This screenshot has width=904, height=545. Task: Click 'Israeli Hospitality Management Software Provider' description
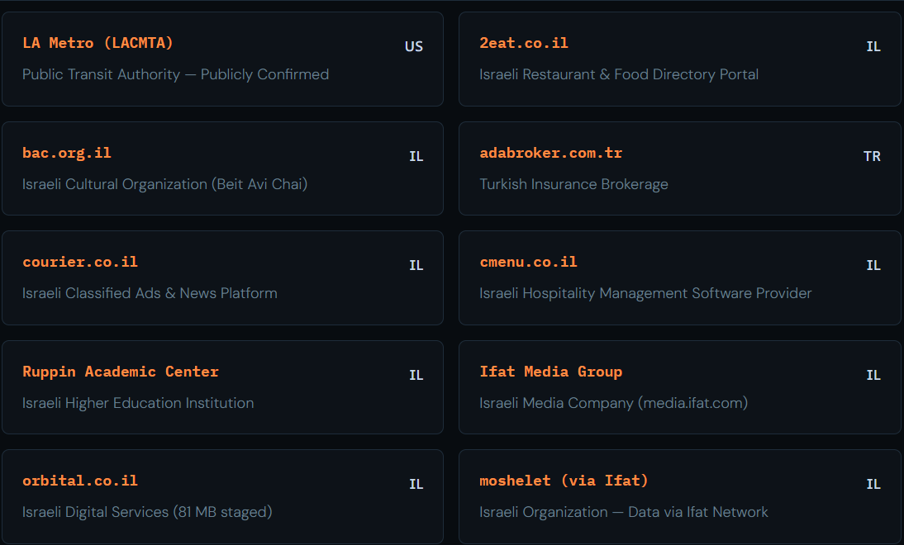pyautogui.click(x=645, y=293)
